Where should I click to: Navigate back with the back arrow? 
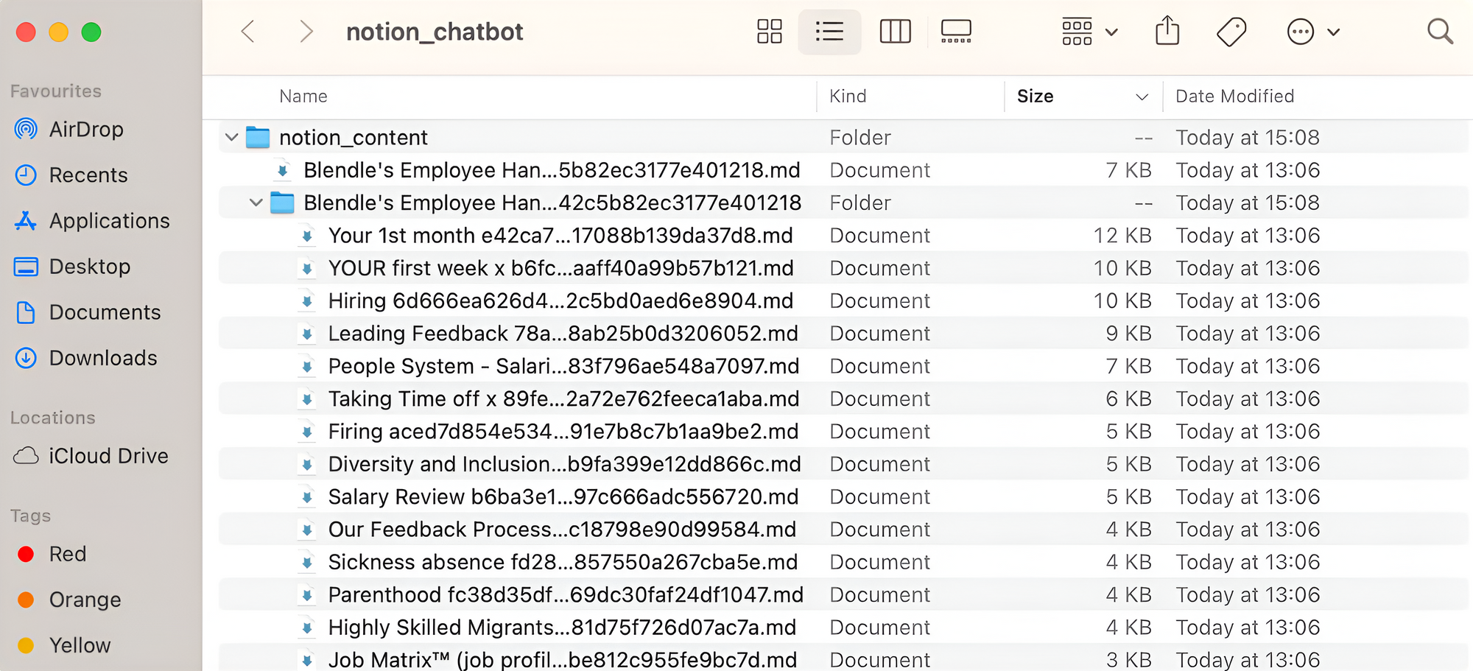pyautogui.click(x=247, y=31)
